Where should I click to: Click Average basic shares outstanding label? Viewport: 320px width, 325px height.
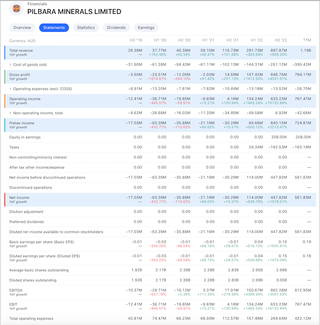[x=39, y=270]
